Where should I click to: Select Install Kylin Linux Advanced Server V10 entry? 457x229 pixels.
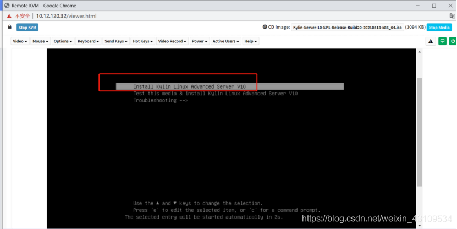pos(230,86)
